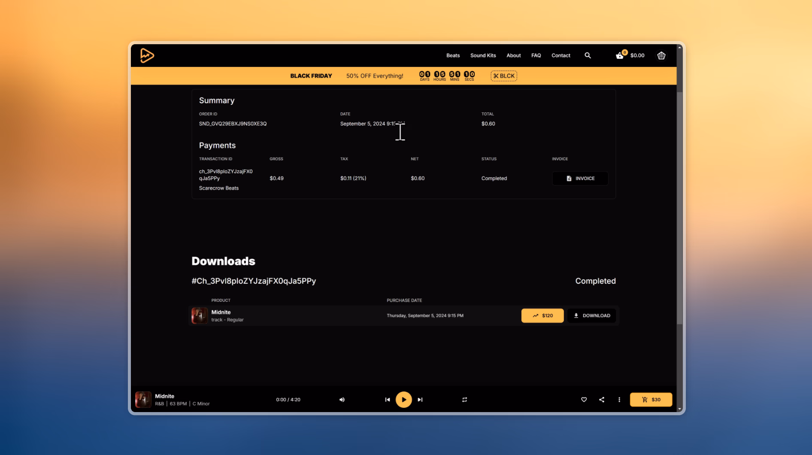
Task: Click the BLACK FRIDAY banner label
Action: 311,76
